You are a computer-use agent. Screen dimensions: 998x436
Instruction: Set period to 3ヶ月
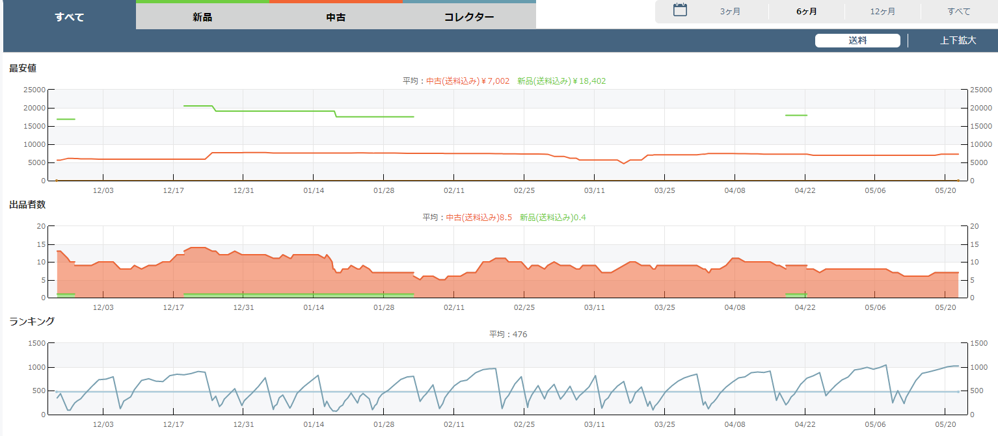click(x=730, y=12)
